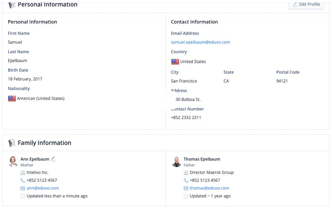332x208 pixels.
Task: Click the Family Information heading
Action: coord(44,143)
